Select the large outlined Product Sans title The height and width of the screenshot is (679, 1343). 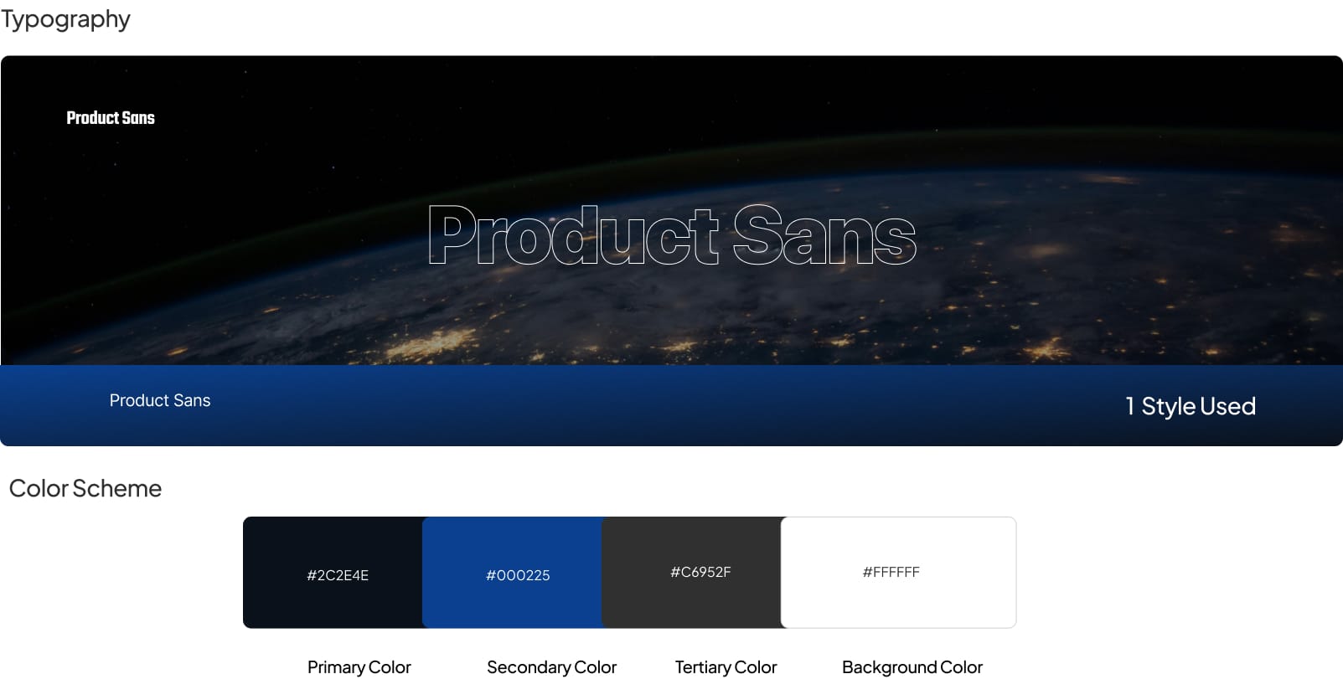click(672, 235)
